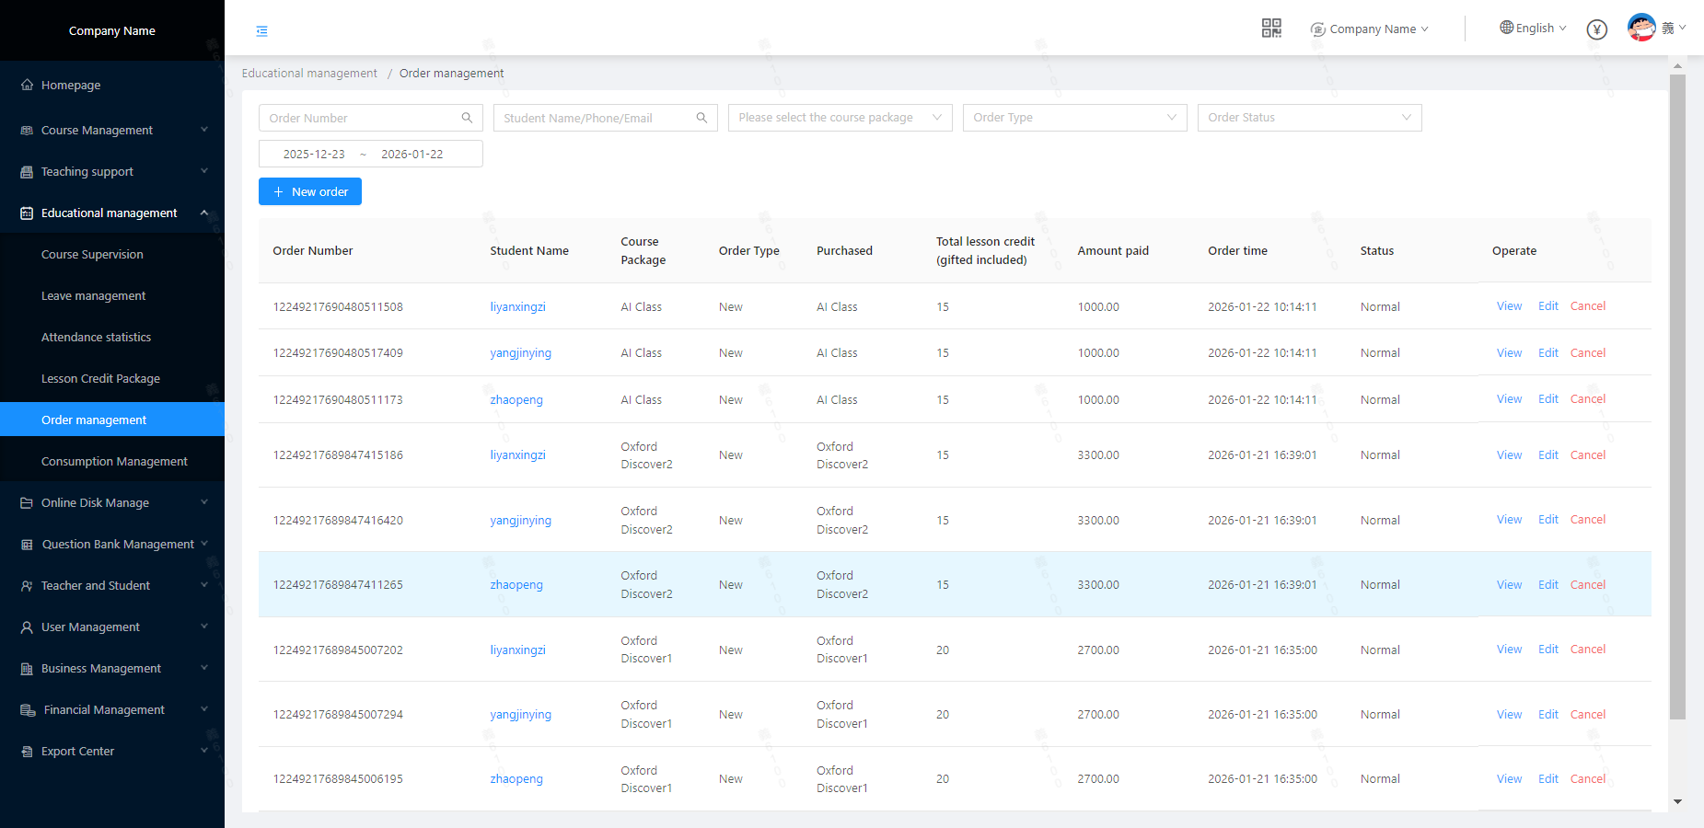Open the Order Type dropdown
This screenshot has height=828, width=1704.
pyautogui.click(x=1074, y=118)
